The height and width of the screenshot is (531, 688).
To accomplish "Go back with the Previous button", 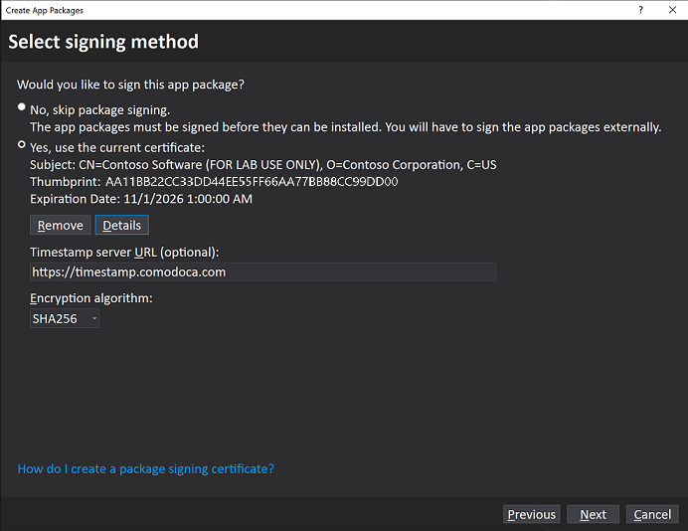I will click(531, 514).
